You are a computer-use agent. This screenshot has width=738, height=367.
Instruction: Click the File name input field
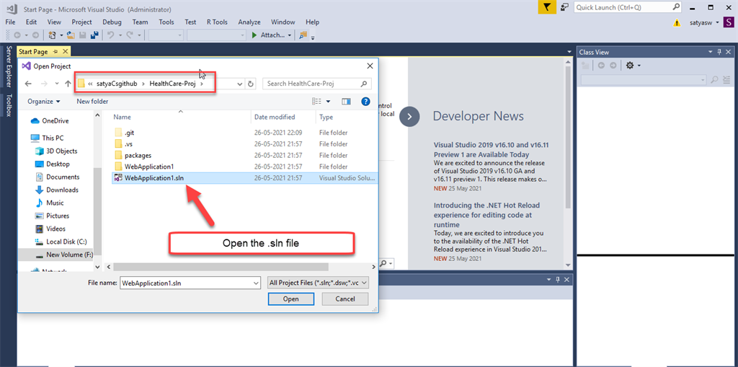[x=187, y=283]
